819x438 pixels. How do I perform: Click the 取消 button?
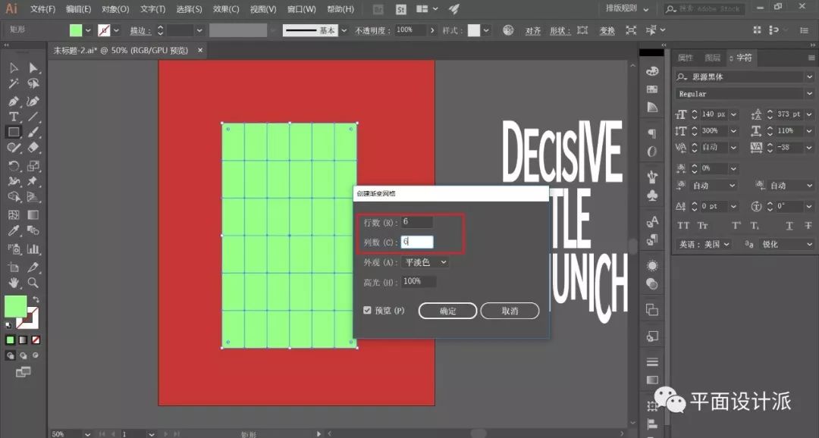pyautogui.click(x=510, y=311)
